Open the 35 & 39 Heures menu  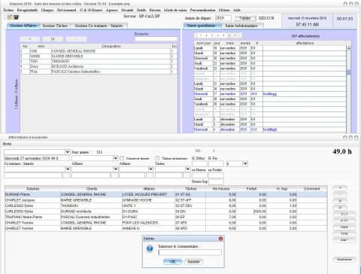(x=91, y=10)
